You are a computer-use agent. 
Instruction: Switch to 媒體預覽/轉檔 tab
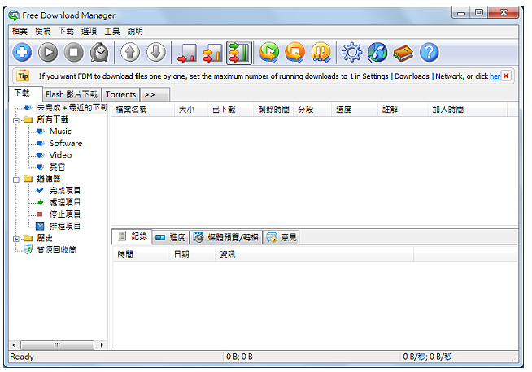225,237
